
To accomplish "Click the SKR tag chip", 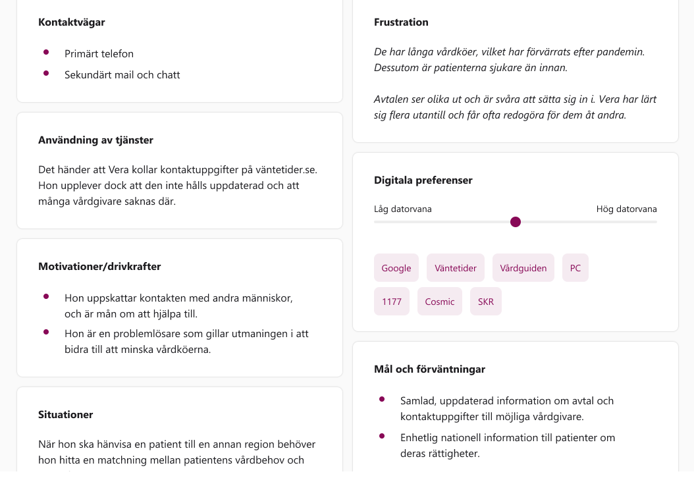I will tap(486, 302).
